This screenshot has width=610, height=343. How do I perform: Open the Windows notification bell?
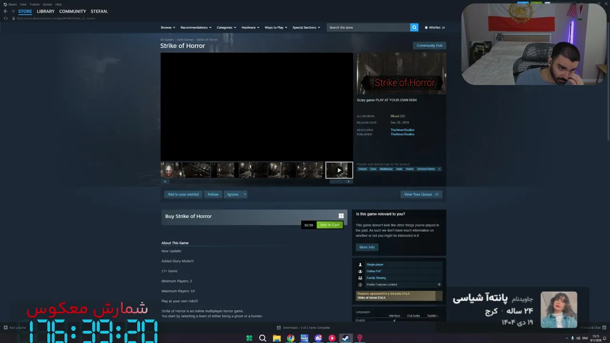[x=605, y=338]
